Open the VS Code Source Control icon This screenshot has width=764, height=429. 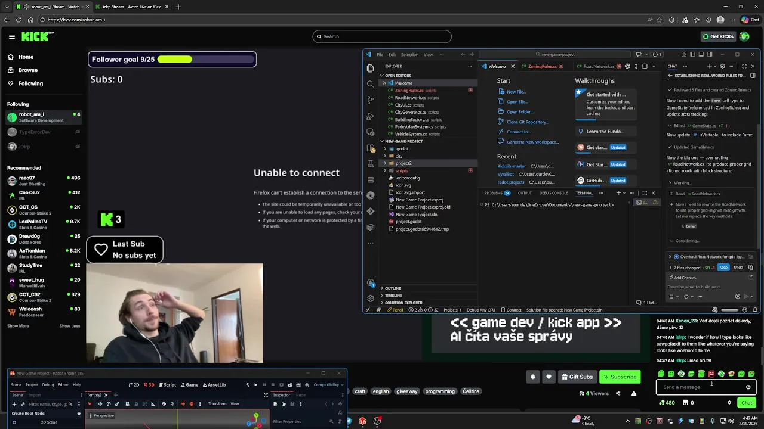click(370, 100)
